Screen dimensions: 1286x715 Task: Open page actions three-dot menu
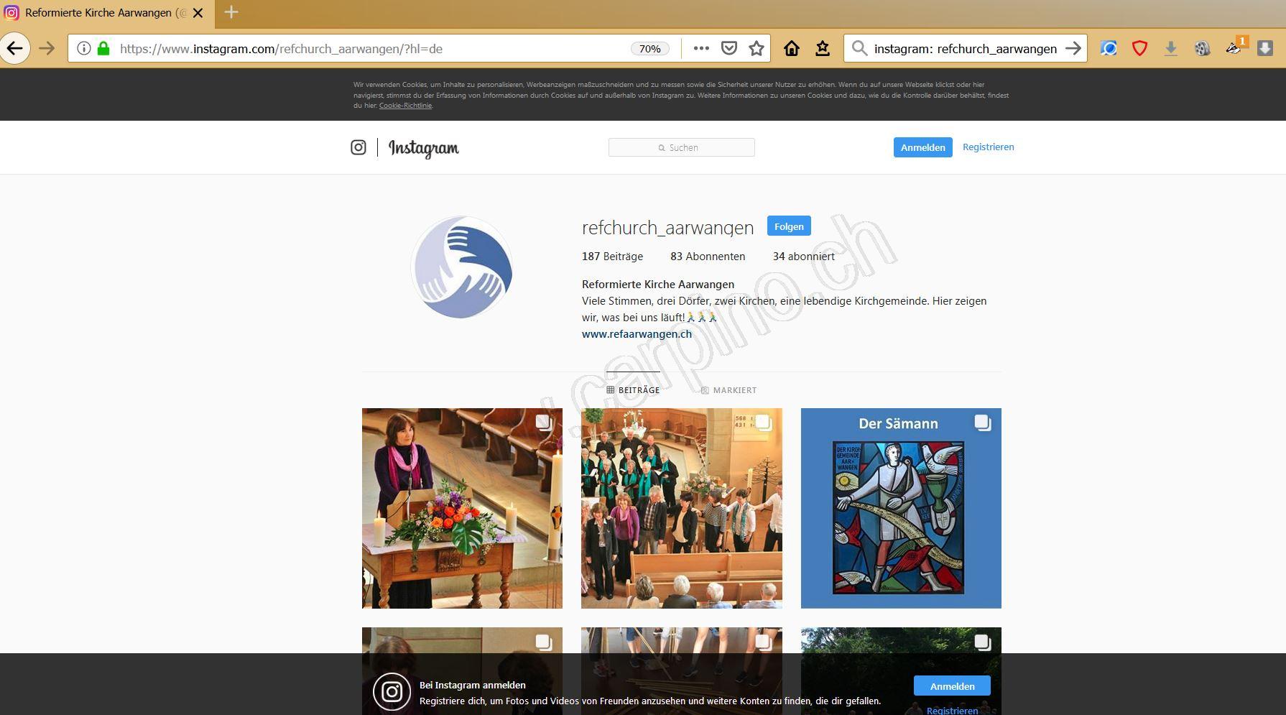[x=701, y=48]
